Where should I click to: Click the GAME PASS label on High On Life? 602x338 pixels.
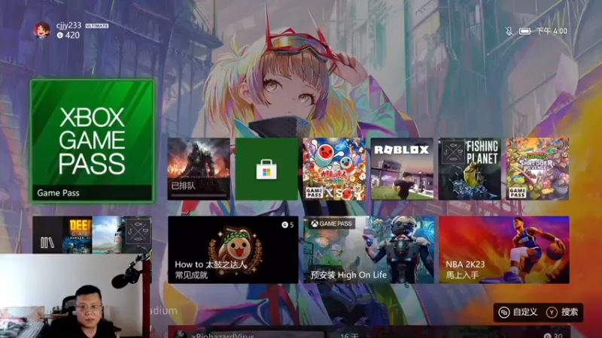[333, 223]
